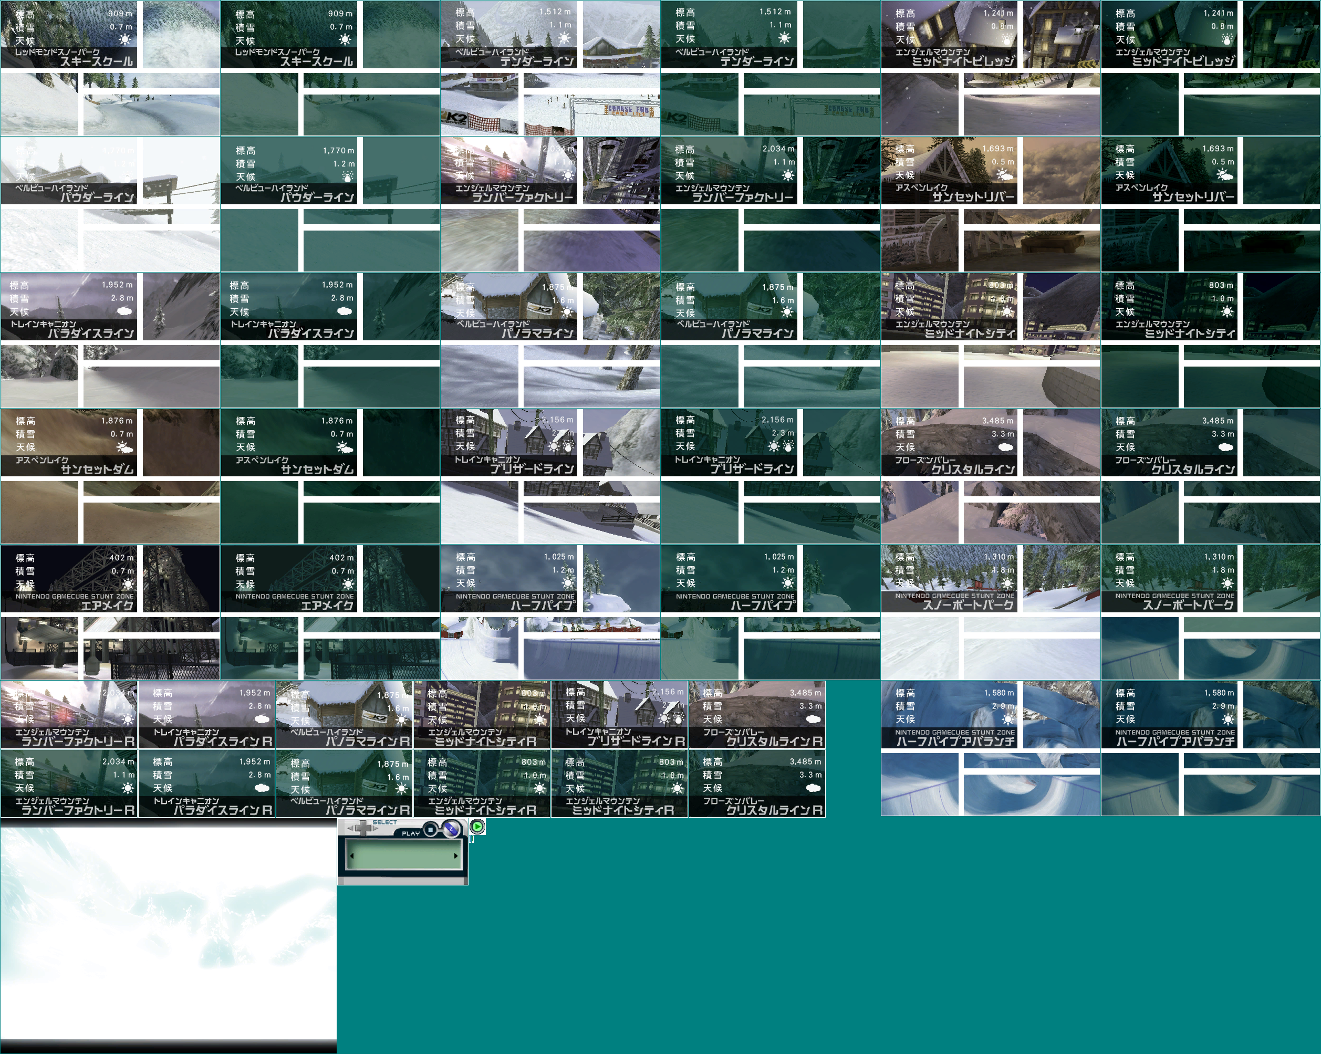The width and height of the screenshot is (1321, 1054).
Task: Select bright スキースクール course title
Action: (x=96, y=61)
